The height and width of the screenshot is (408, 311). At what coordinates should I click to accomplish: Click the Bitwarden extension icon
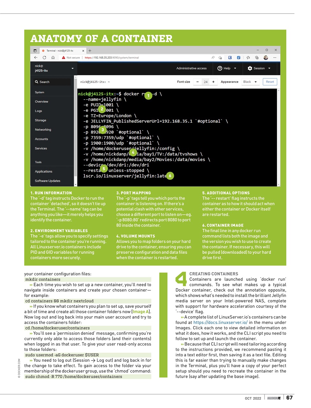coord(230,58)
